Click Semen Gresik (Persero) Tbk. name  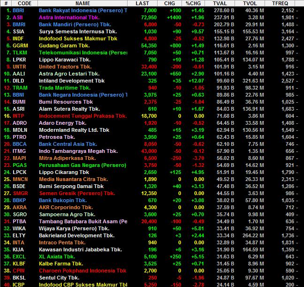[77, 193]
